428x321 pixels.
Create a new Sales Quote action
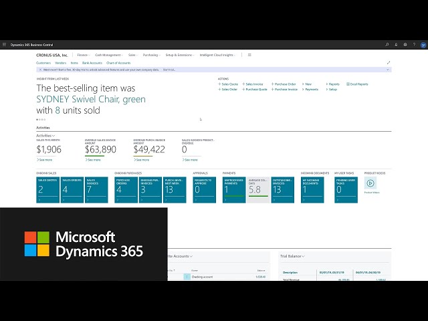[228, 84]
